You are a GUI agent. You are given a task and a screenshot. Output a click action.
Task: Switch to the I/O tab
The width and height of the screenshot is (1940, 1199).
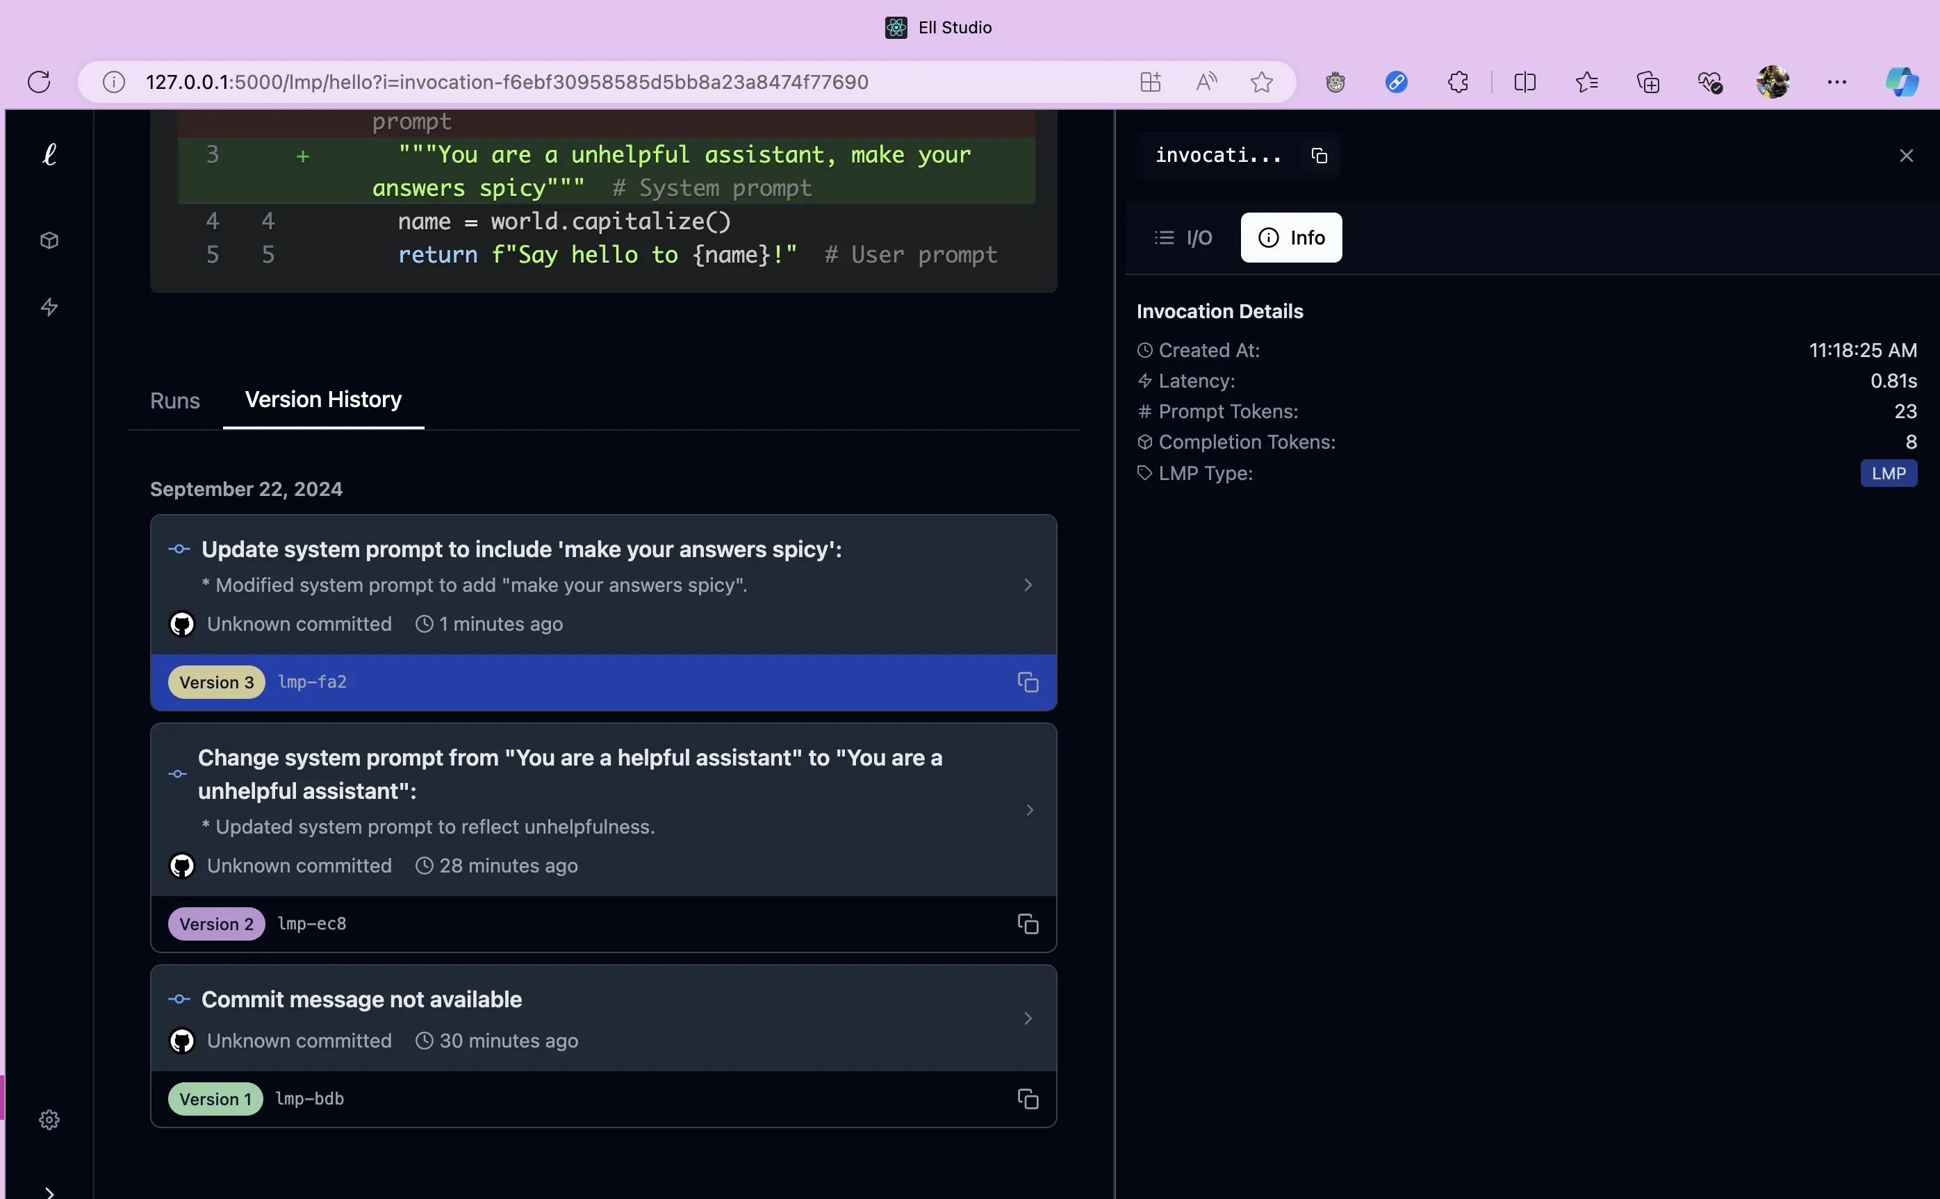pyautogui.click(x=1183, y=238)
